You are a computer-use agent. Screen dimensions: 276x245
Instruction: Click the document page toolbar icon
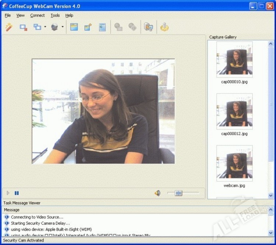coord(102,27)
